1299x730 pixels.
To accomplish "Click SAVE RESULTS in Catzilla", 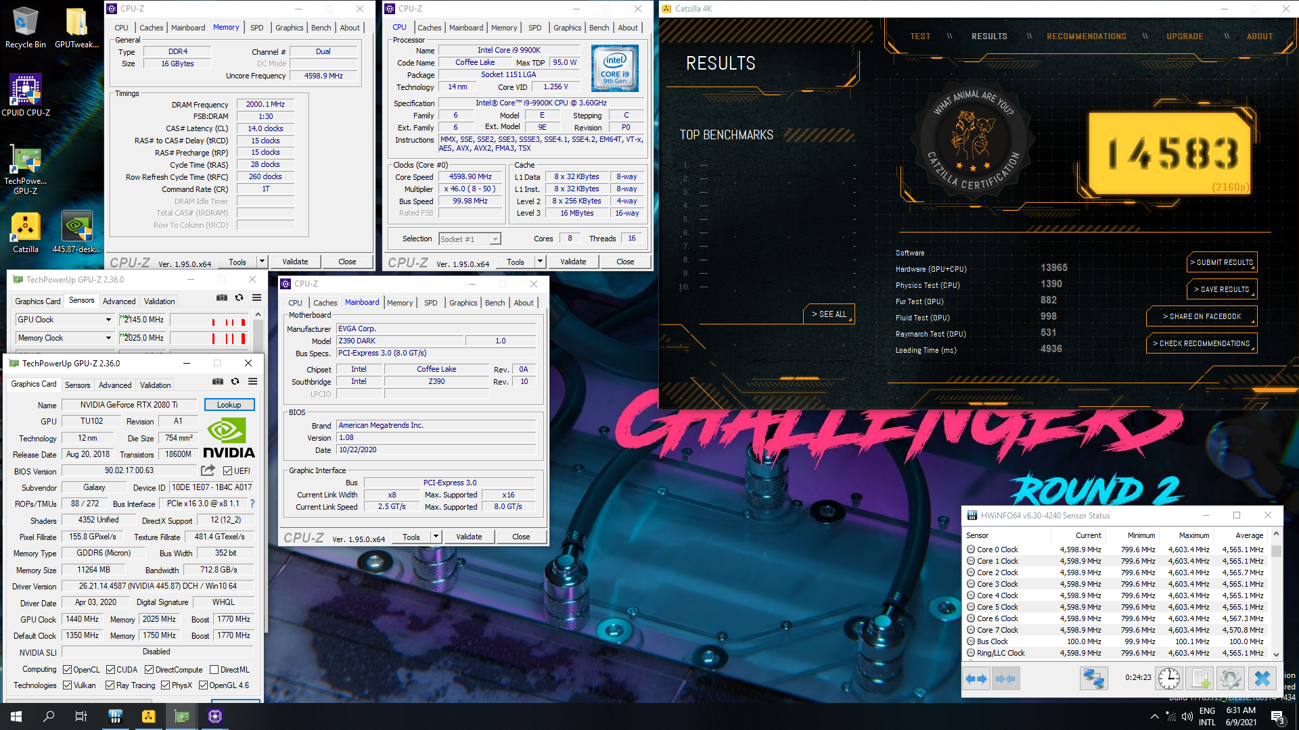I will click(1223, 289).
